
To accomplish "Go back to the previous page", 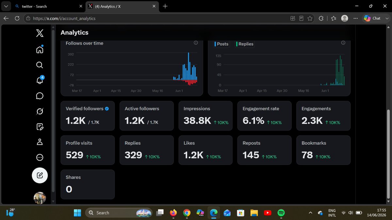I will coord(6,18).
